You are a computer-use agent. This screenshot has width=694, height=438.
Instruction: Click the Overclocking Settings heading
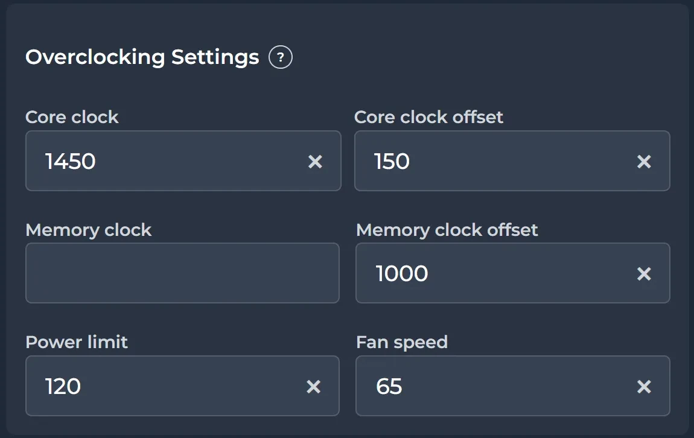point(142,57)
